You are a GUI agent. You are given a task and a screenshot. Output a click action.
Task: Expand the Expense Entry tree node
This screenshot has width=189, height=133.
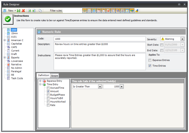(x=40, y=81)
